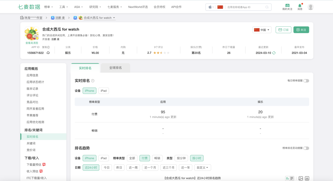Click the search magnifier icon
Screen dimensions: 333x181
[267, 7]
